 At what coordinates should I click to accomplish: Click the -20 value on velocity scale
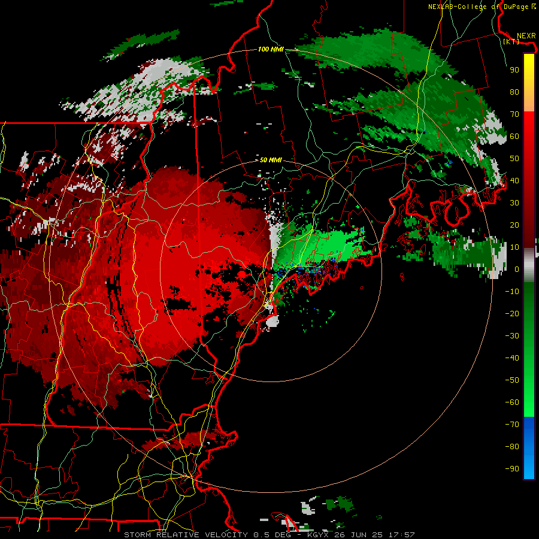pyautogui.click(x=512, y=313)
